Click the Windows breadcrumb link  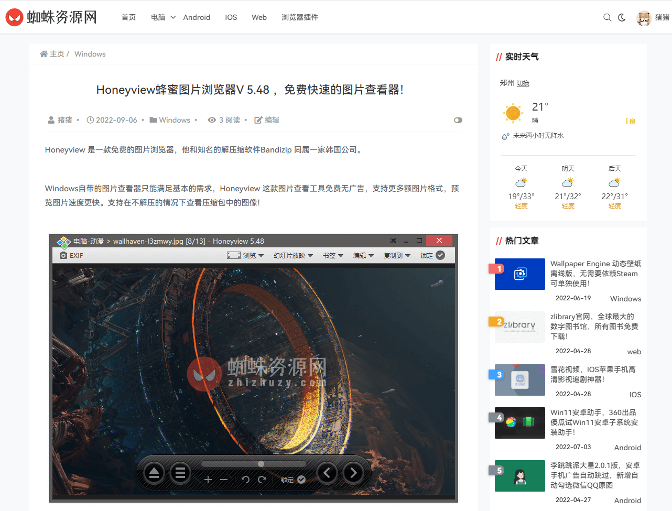coord(90,54)
